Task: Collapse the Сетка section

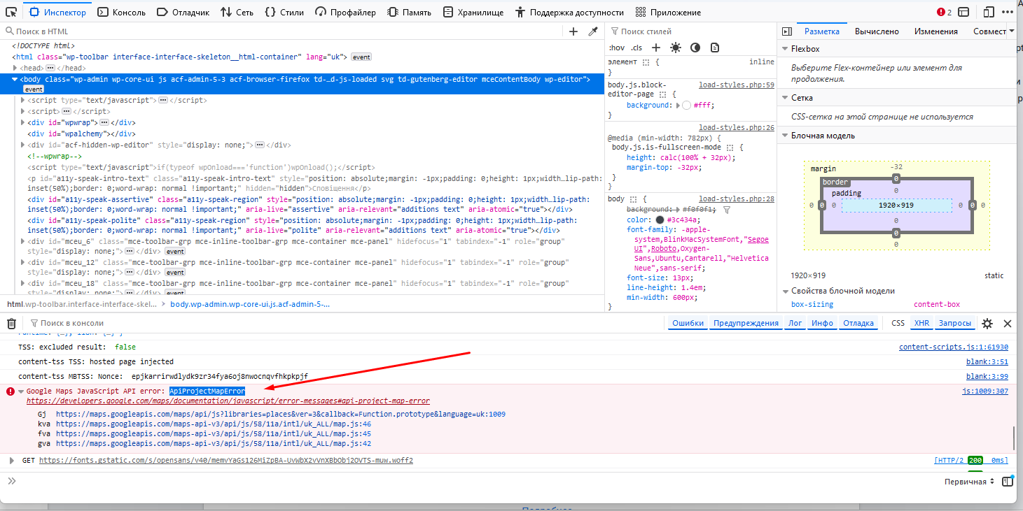Action: point(784,98)
